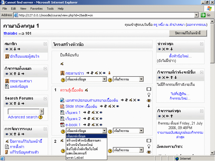Open the Favorites menu

36,9
